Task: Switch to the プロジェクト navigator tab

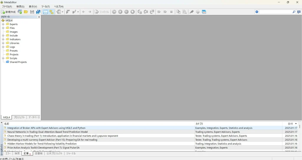Action: (19, 117)
